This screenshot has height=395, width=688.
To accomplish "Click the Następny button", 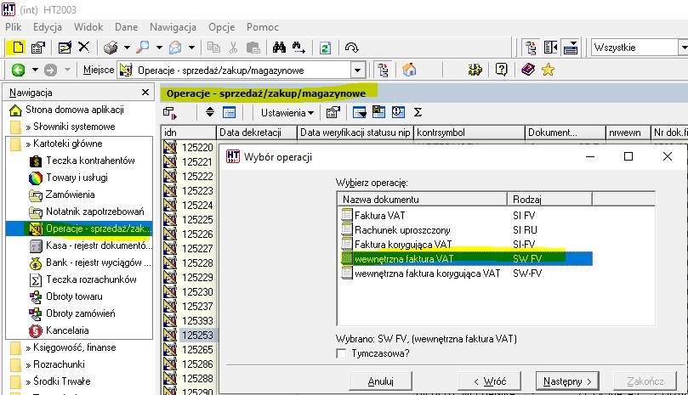I will tap(567, 381).
